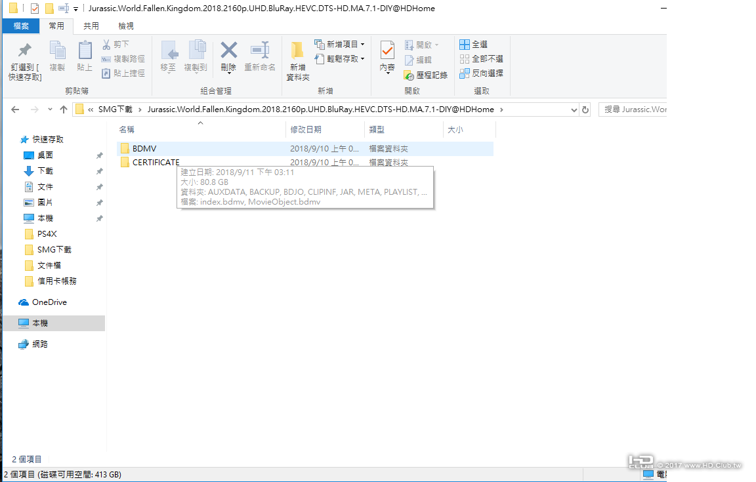This screenshot has height=482, width=756.
Task: Create folder with 新增資料夾 icon
Action: pos(297,50)
